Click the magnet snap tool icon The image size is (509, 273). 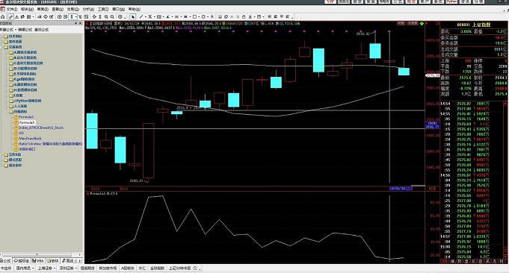point(220,16)
